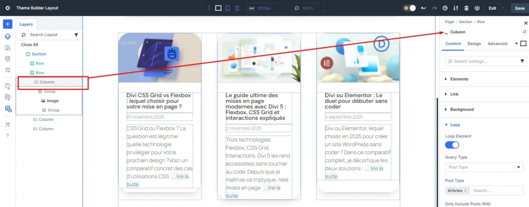Remove the Articles tag from Post Type
529x207 pixels.
click(465, 190)
